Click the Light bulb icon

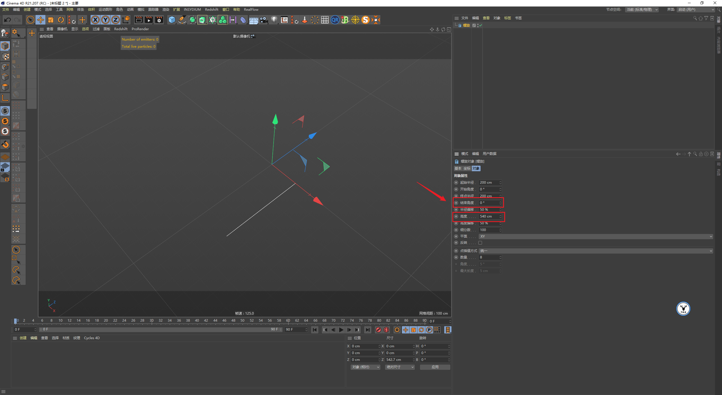[274, 20]
